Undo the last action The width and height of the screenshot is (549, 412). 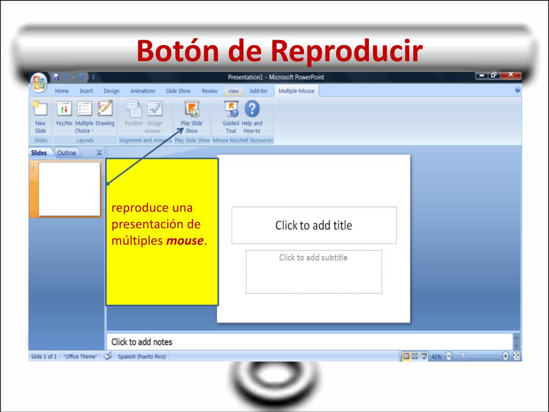(x=66, y=77)
